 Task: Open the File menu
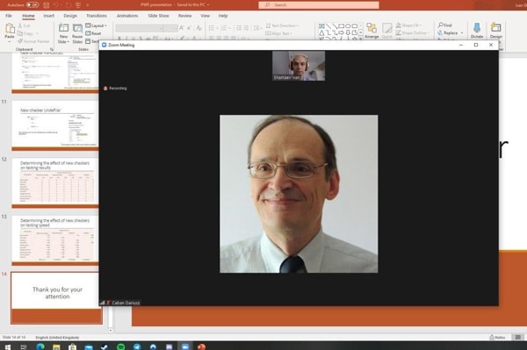9,16
